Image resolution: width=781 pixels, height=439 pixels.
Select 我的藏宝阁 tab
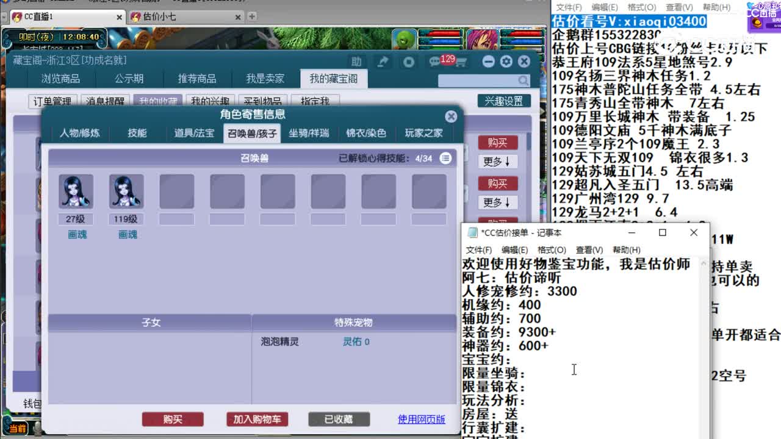(334, 79)
